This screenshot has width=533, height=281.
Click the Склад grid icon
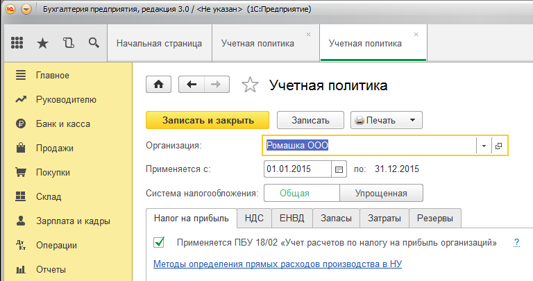click(x=21, y=196)
